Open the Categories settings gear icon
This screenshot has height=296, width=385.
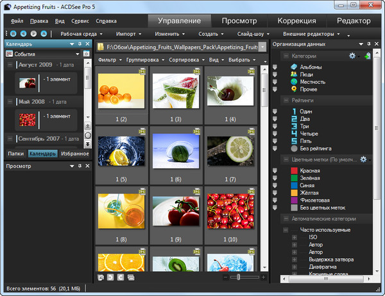pyautogui.click(x=352, y=56)
